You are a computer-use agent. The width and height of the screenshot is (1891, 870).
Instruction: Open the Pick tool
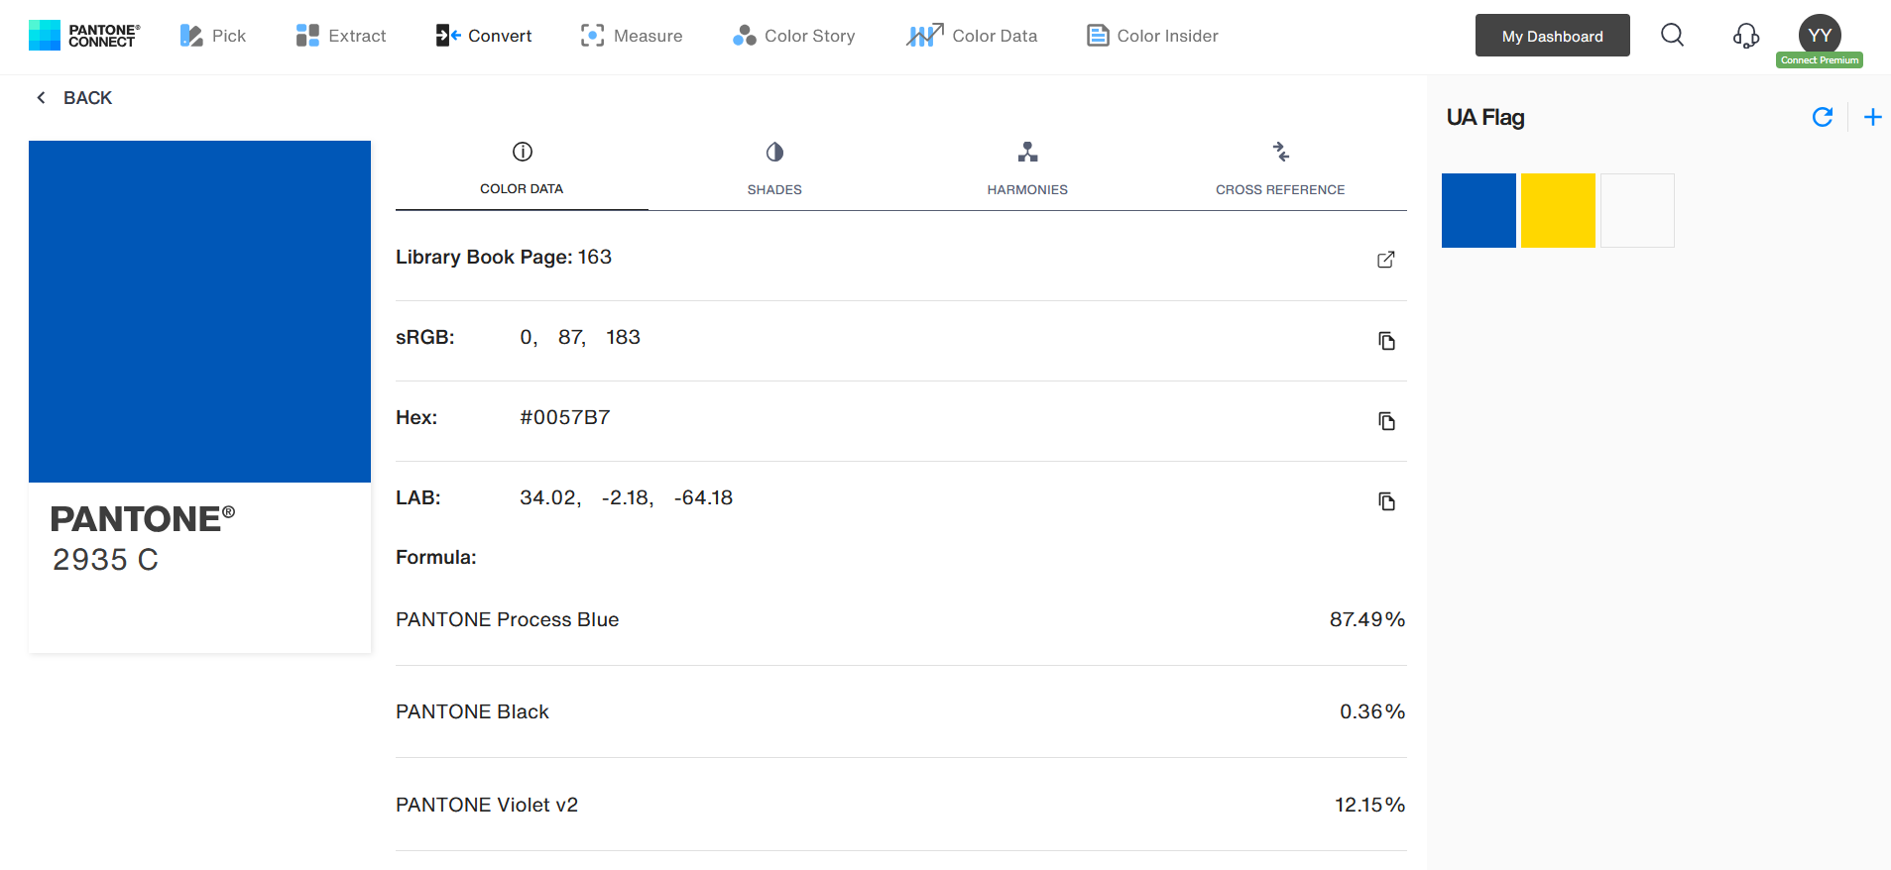pos(213,36)
